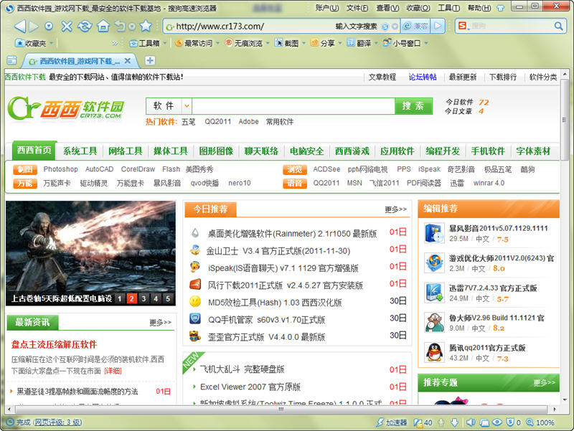Screen dimensions: 574x431
Task: Click the undo closed tab icon
Action: point(120,26)
